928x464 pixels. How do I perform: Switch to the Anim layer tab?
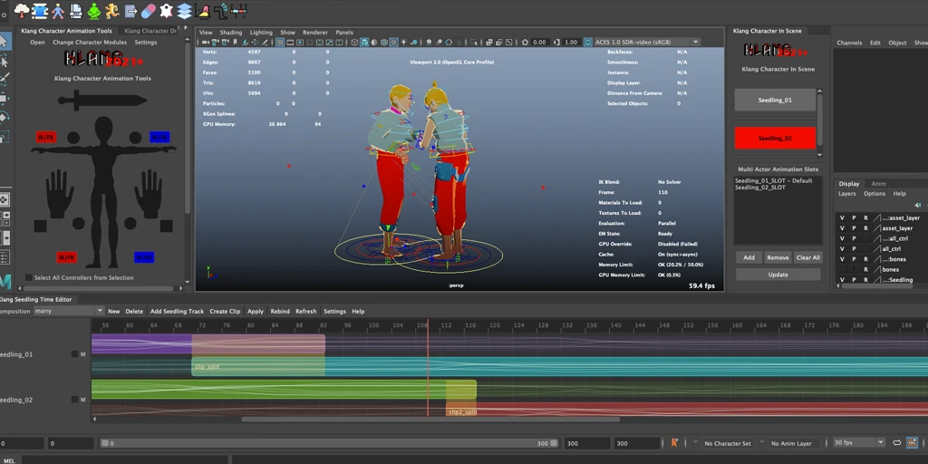click(878, 183)
